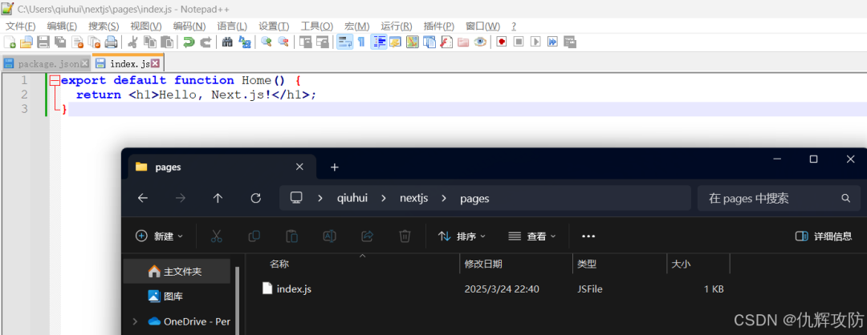
Task: Open the 搜索(S) menu
Action: pyautogui.click(x=104, y=26)
